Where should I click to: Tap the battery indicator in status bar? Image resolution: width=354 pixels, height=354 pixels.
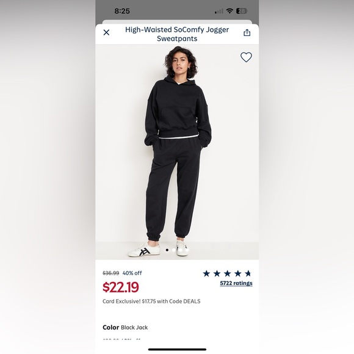tap(242, 11)
